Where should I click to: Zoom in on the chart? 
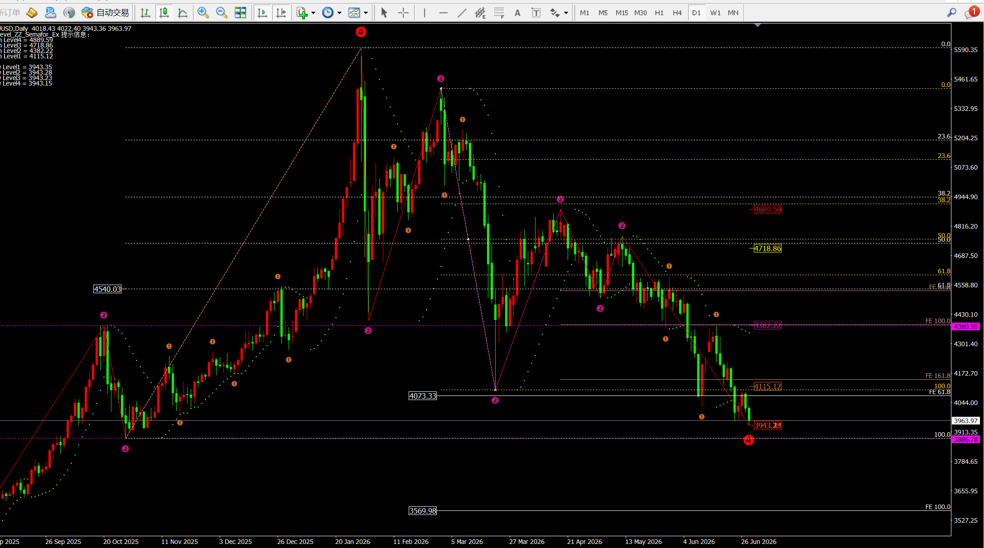[203, 13]
